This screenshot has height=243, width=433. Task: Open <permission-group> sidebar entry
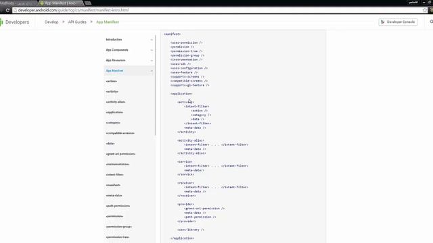pos(119,227)
